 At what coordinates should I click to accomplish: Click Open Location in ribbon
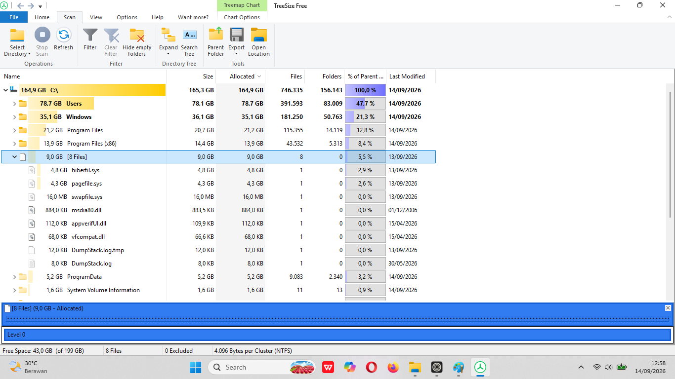pos(259,42)
